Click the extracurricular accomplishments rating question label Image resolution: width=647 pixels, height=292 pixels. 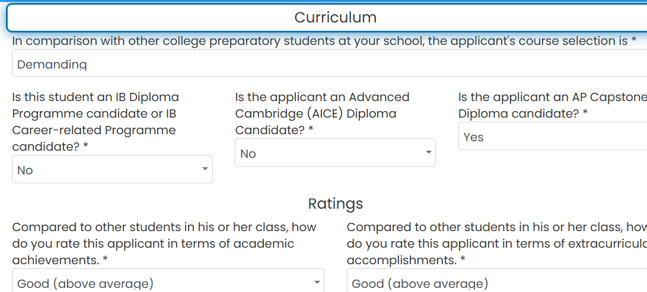tap(497, 244)
